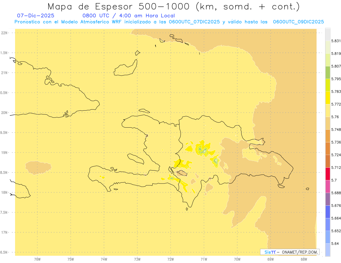Click the 72W longitude axis label
The width and height of the screenshot is (341, 263).
point(170,259)
